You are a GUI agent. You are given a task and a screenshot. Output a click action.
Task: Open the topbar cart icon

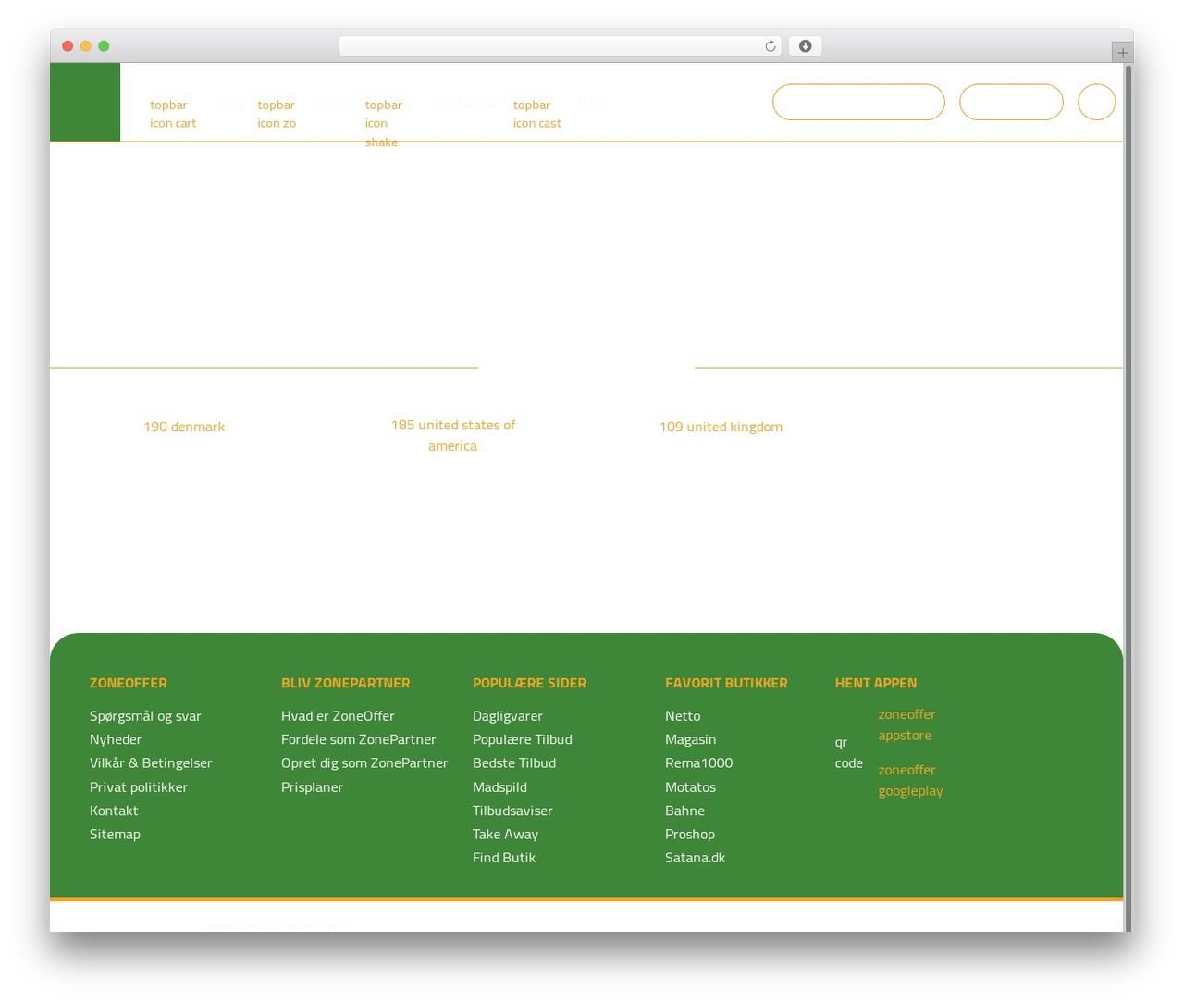click(x=173, y=114)
